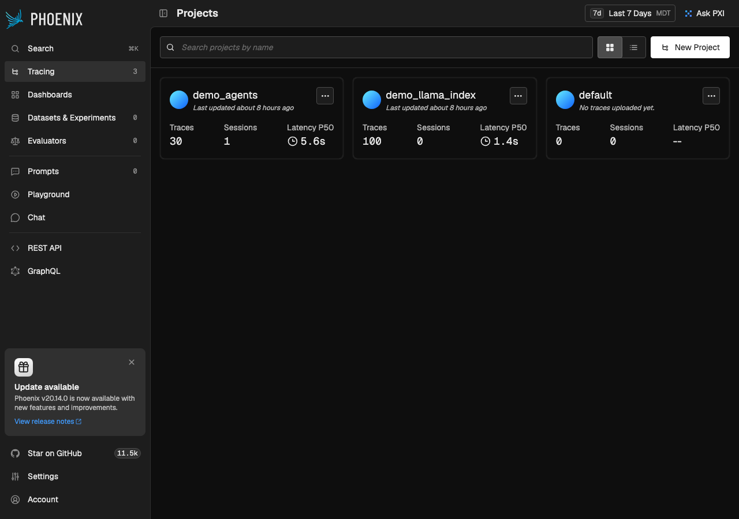Viewport: 739px width, 519px height.
Task: Click the REST API code brackets icon
Action: (x=16, y=248)
